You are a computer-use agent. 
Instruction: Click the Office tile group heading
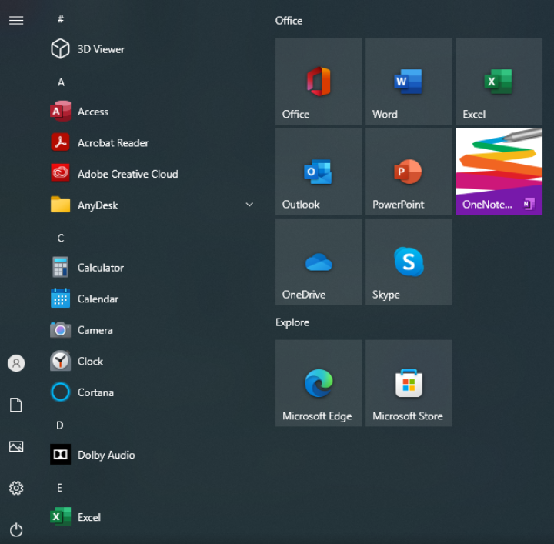[x=289, y=21]
